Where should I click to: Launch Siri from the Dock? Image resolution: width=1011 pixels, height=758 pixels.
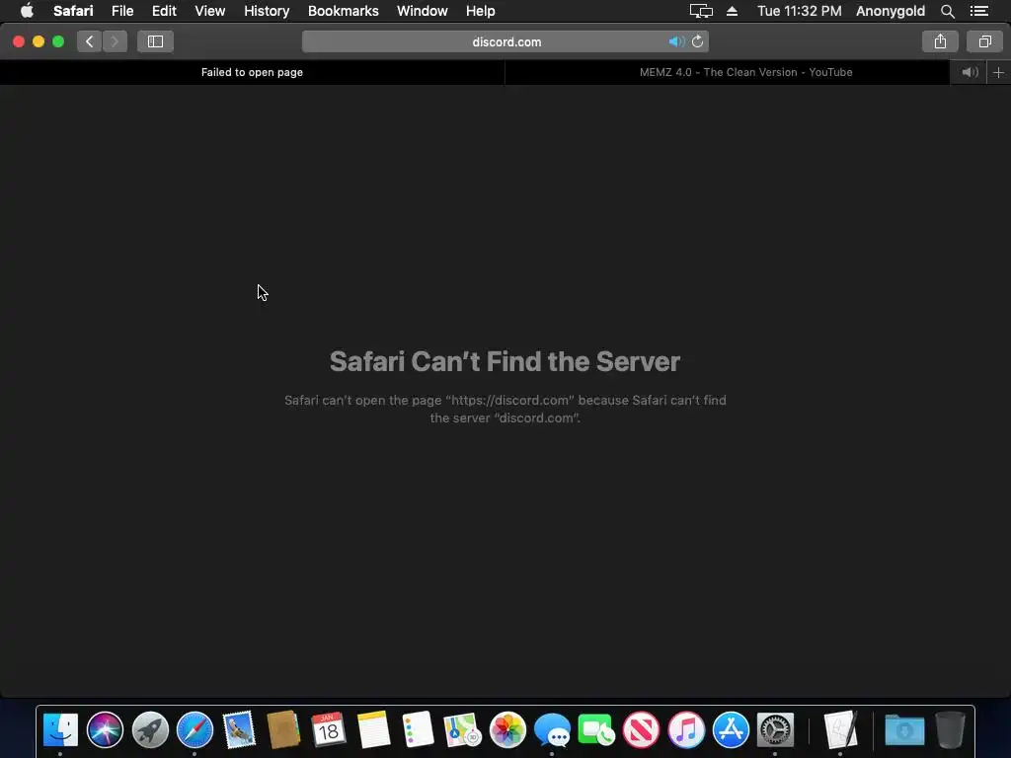point(105,729)
